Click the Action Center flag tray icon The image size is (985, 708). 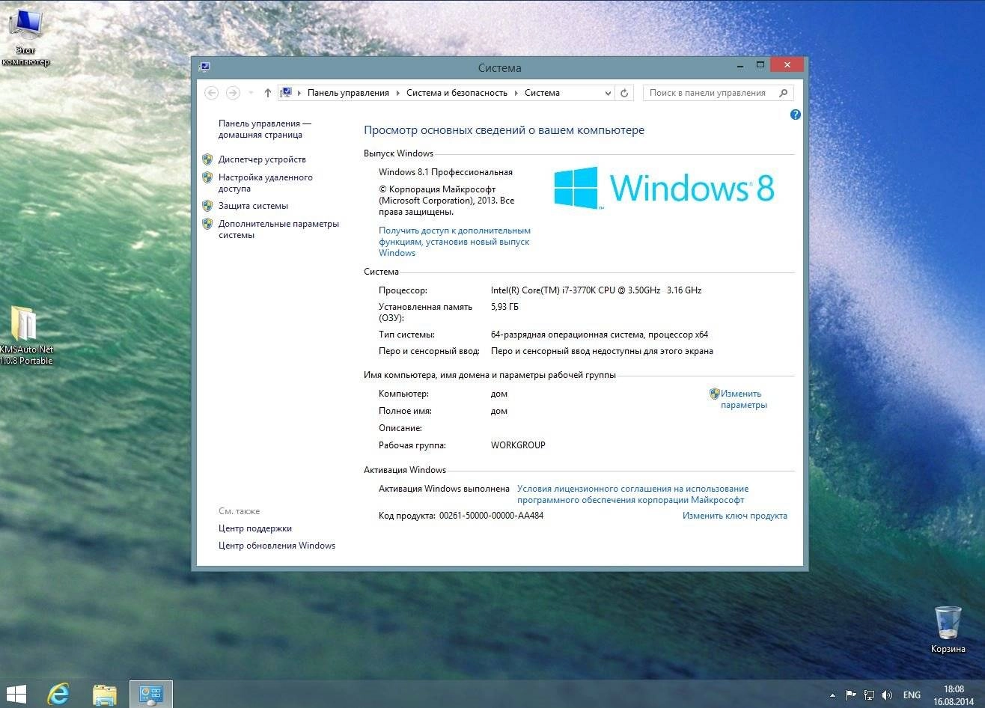click(850, 695)
